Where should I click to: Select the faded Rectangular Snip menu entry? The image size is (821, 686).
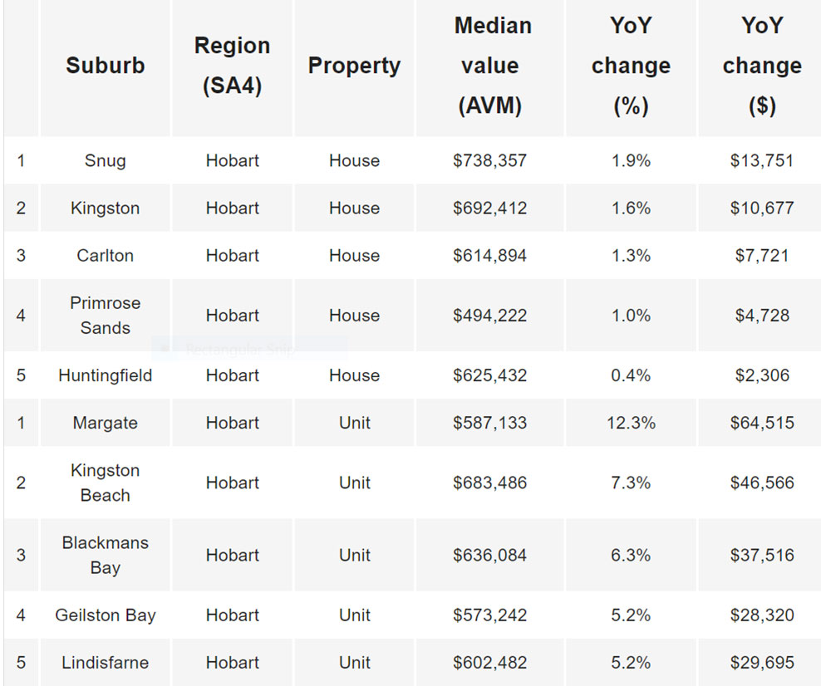click(239, 350)
